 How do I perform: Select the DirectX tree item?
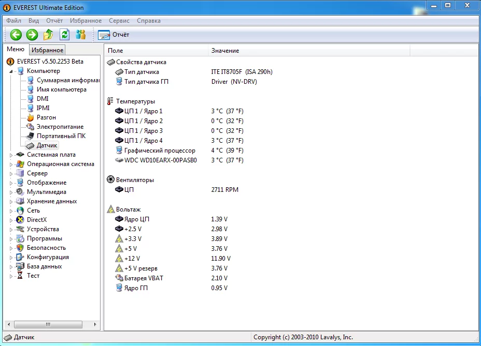point(36,220)
